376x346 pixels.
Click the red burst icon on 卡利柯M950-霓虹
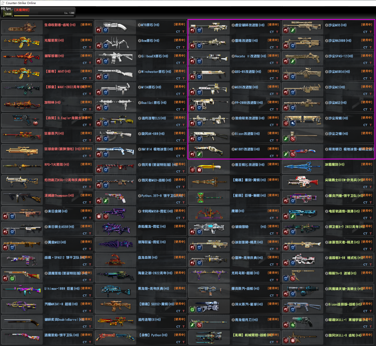tap(99, 216)
